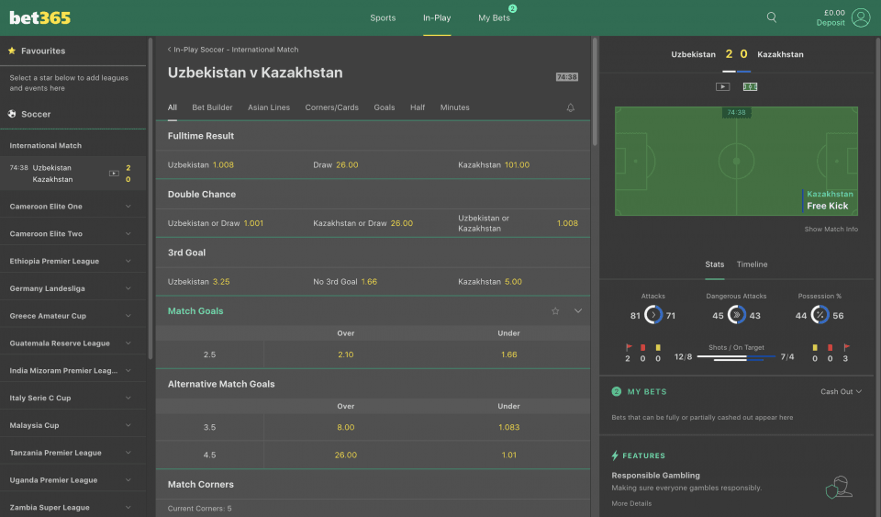Select the Asian Lines tab
Image resolution: width=881 pixels, height=517 pixels.
point(269,107)
